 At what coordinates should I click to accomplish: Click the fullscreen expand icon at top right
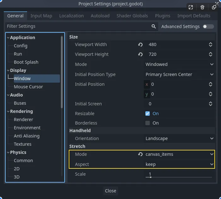(x=191, y=7)
